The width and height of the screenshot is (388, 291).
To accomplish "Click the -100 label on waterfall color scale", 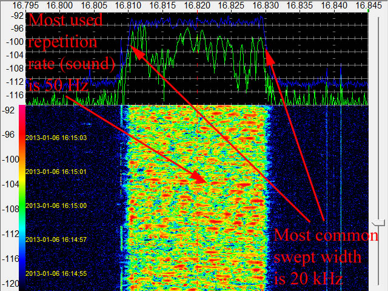I will pyautogui.click(x=10, y=159).
